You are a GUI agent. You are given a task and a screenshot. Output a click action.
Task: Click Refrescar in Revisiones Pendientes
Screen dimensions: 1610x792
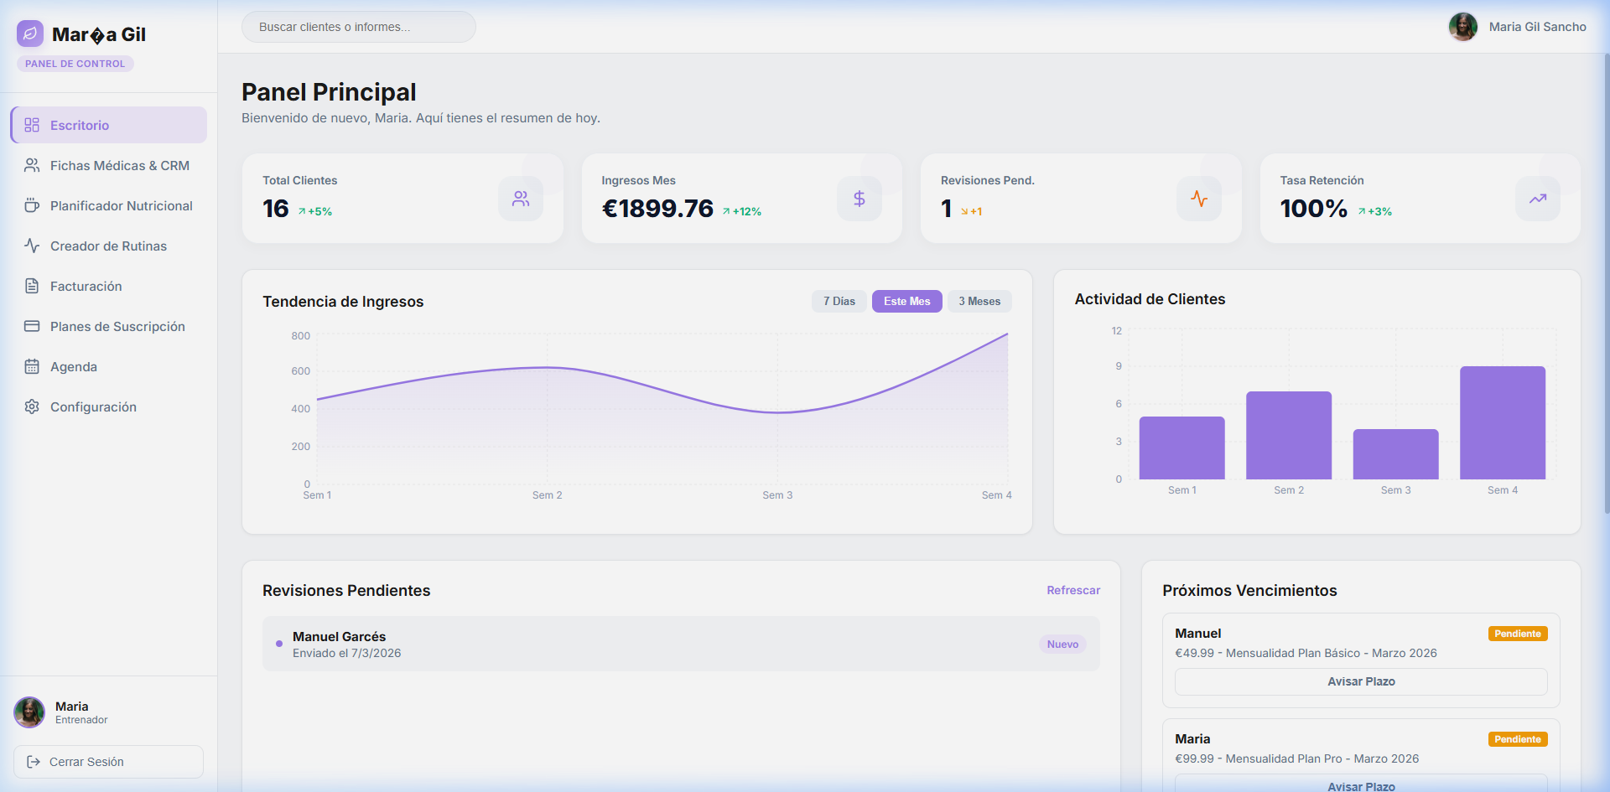1072,591
